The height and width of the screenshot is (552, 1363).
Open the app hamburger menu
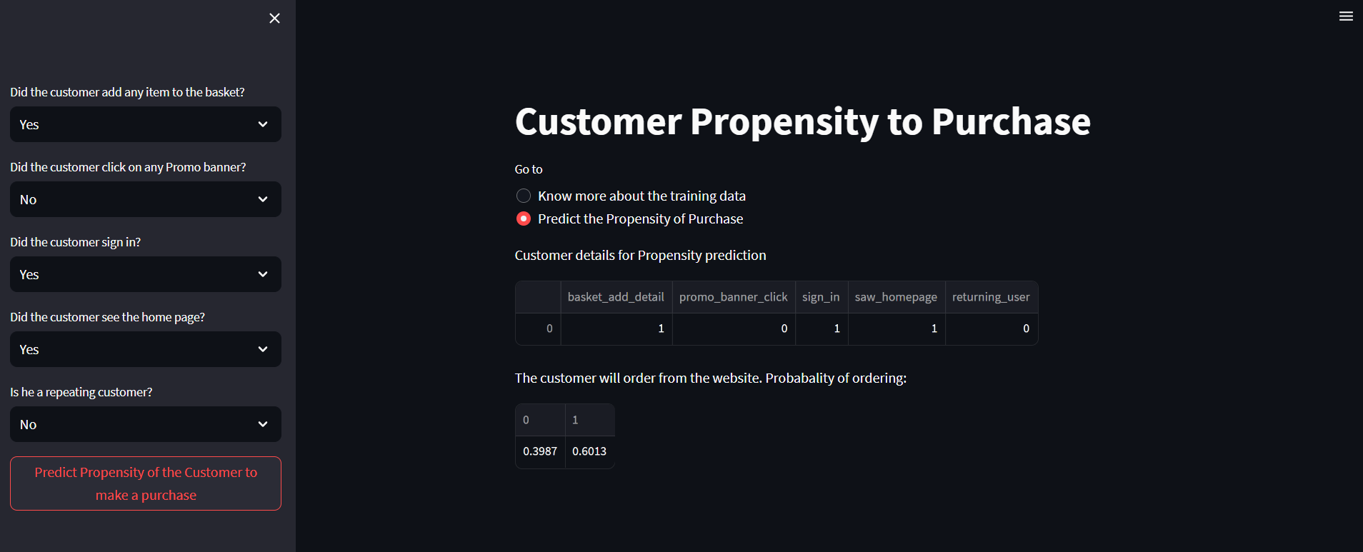click(x=1345, y=16)
